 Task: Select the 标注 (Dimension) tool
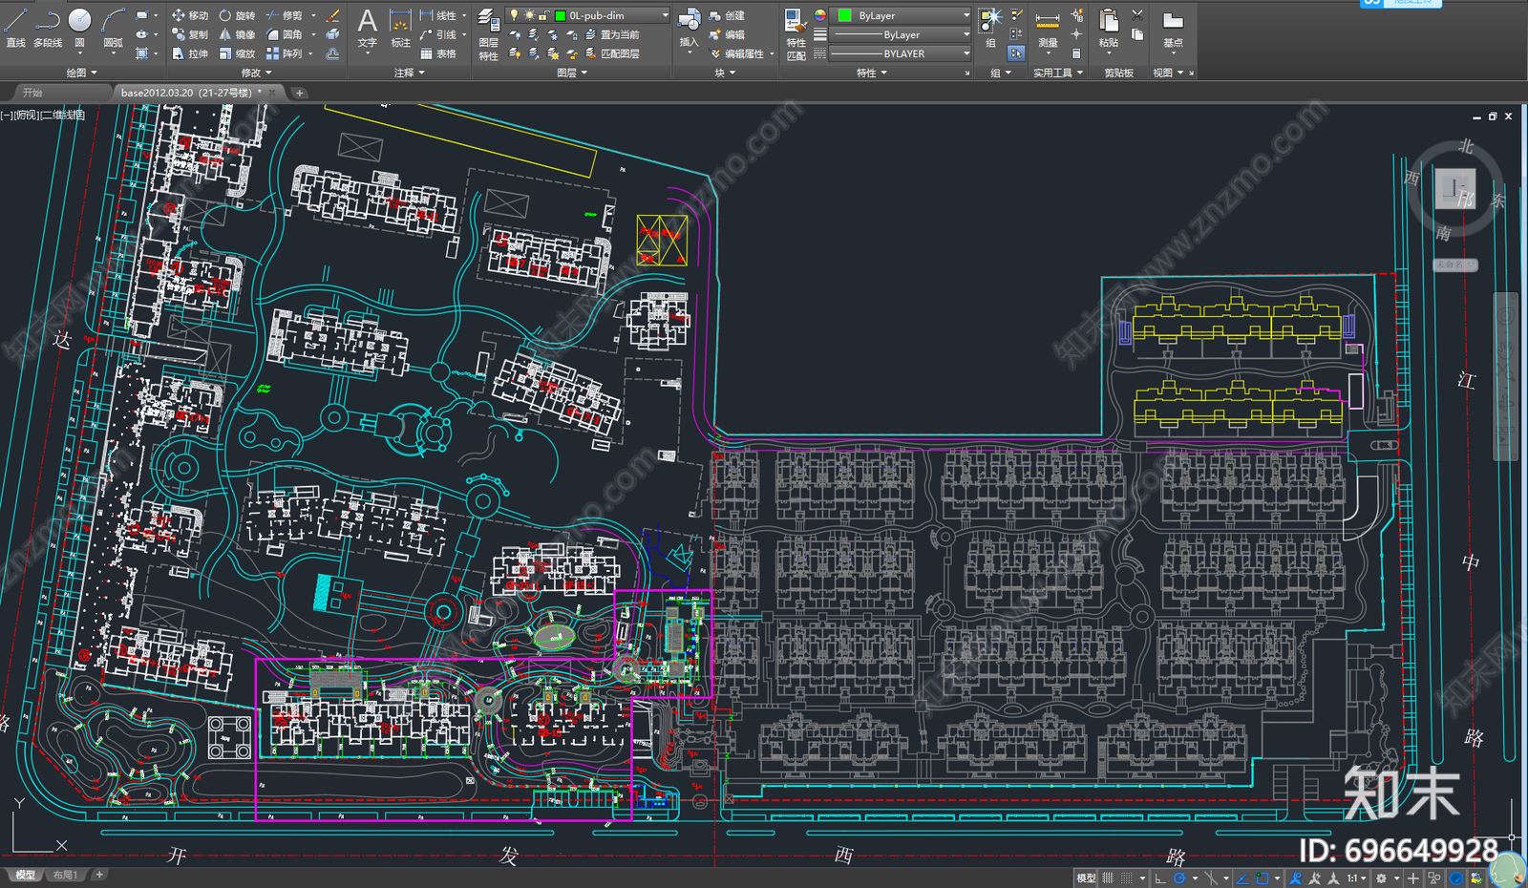pos(401,28)
